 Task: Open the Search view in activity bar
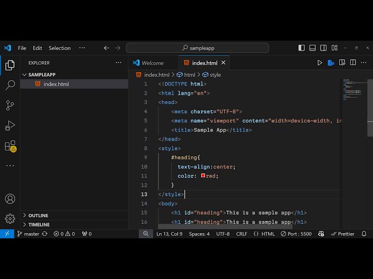10,85
